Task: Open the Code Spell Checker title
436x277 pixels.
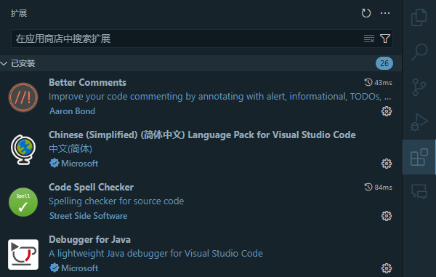Action: (92, 187)
